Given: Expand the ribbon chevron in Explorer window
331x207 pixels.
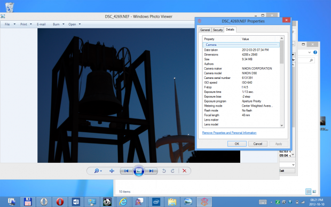Looking at the screenshot, I should click(x=309, y=52).
